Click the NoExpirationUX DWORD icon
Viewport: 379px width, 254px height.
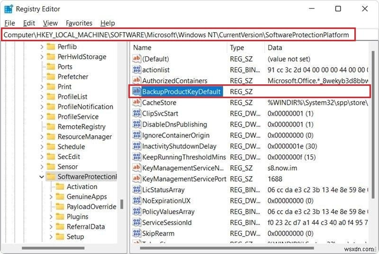tap(136, 200)
